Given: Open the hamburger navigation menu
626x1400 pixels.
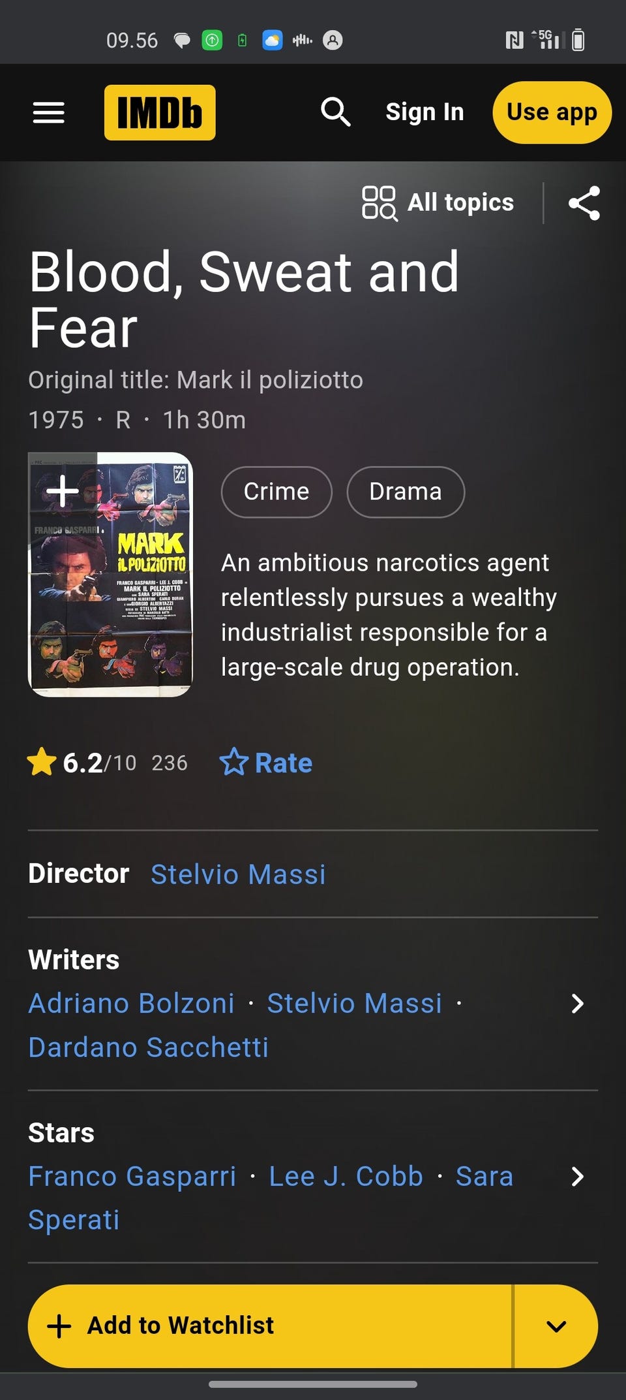Looking at the screenshot, I should pyautogui.click(x=49, y=112).
